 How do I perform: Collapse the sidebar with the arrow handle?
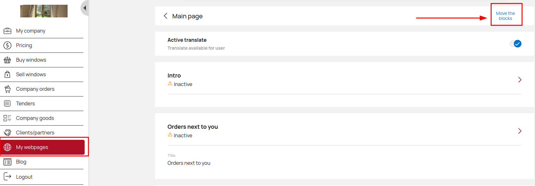pyautogui.click(x=84, y=8)
